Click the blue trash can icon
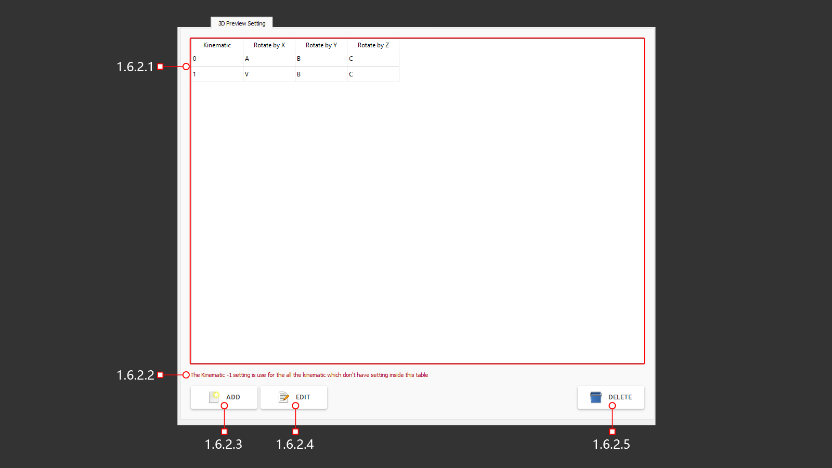 point(595,397)
